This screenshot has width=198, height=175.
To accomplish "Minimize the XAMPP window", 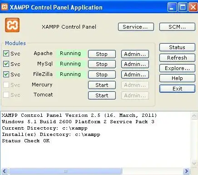I will pos(172,7).
